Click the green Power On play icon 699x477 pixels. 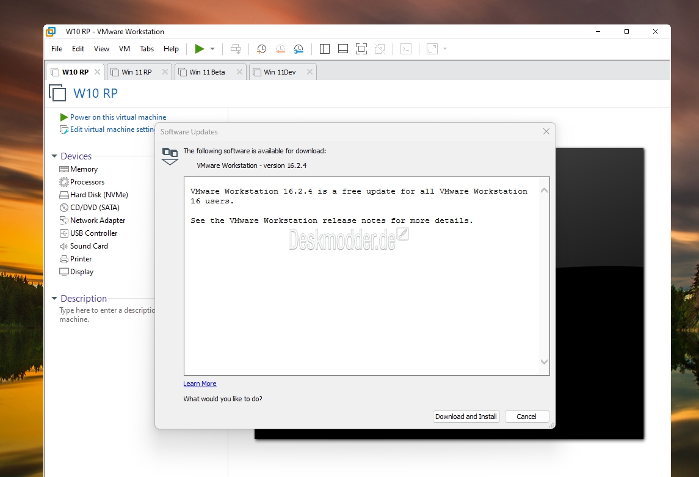pyautogui.click(x=200, y=49)
